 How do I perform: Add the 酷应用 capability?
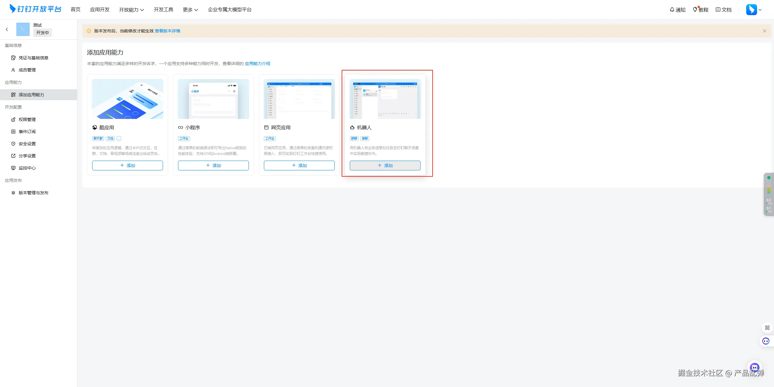[x=127, y=166]
